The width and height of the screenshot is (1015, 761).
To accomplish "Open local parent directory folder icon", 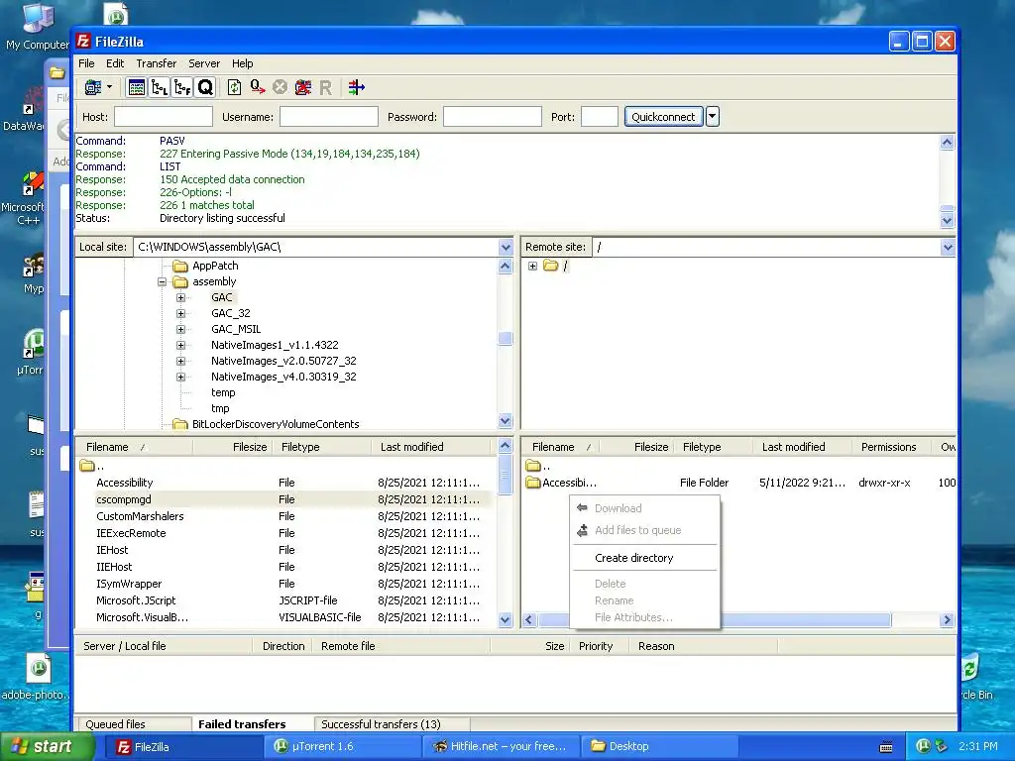I will pyautogui.click(x=87, y=466).
